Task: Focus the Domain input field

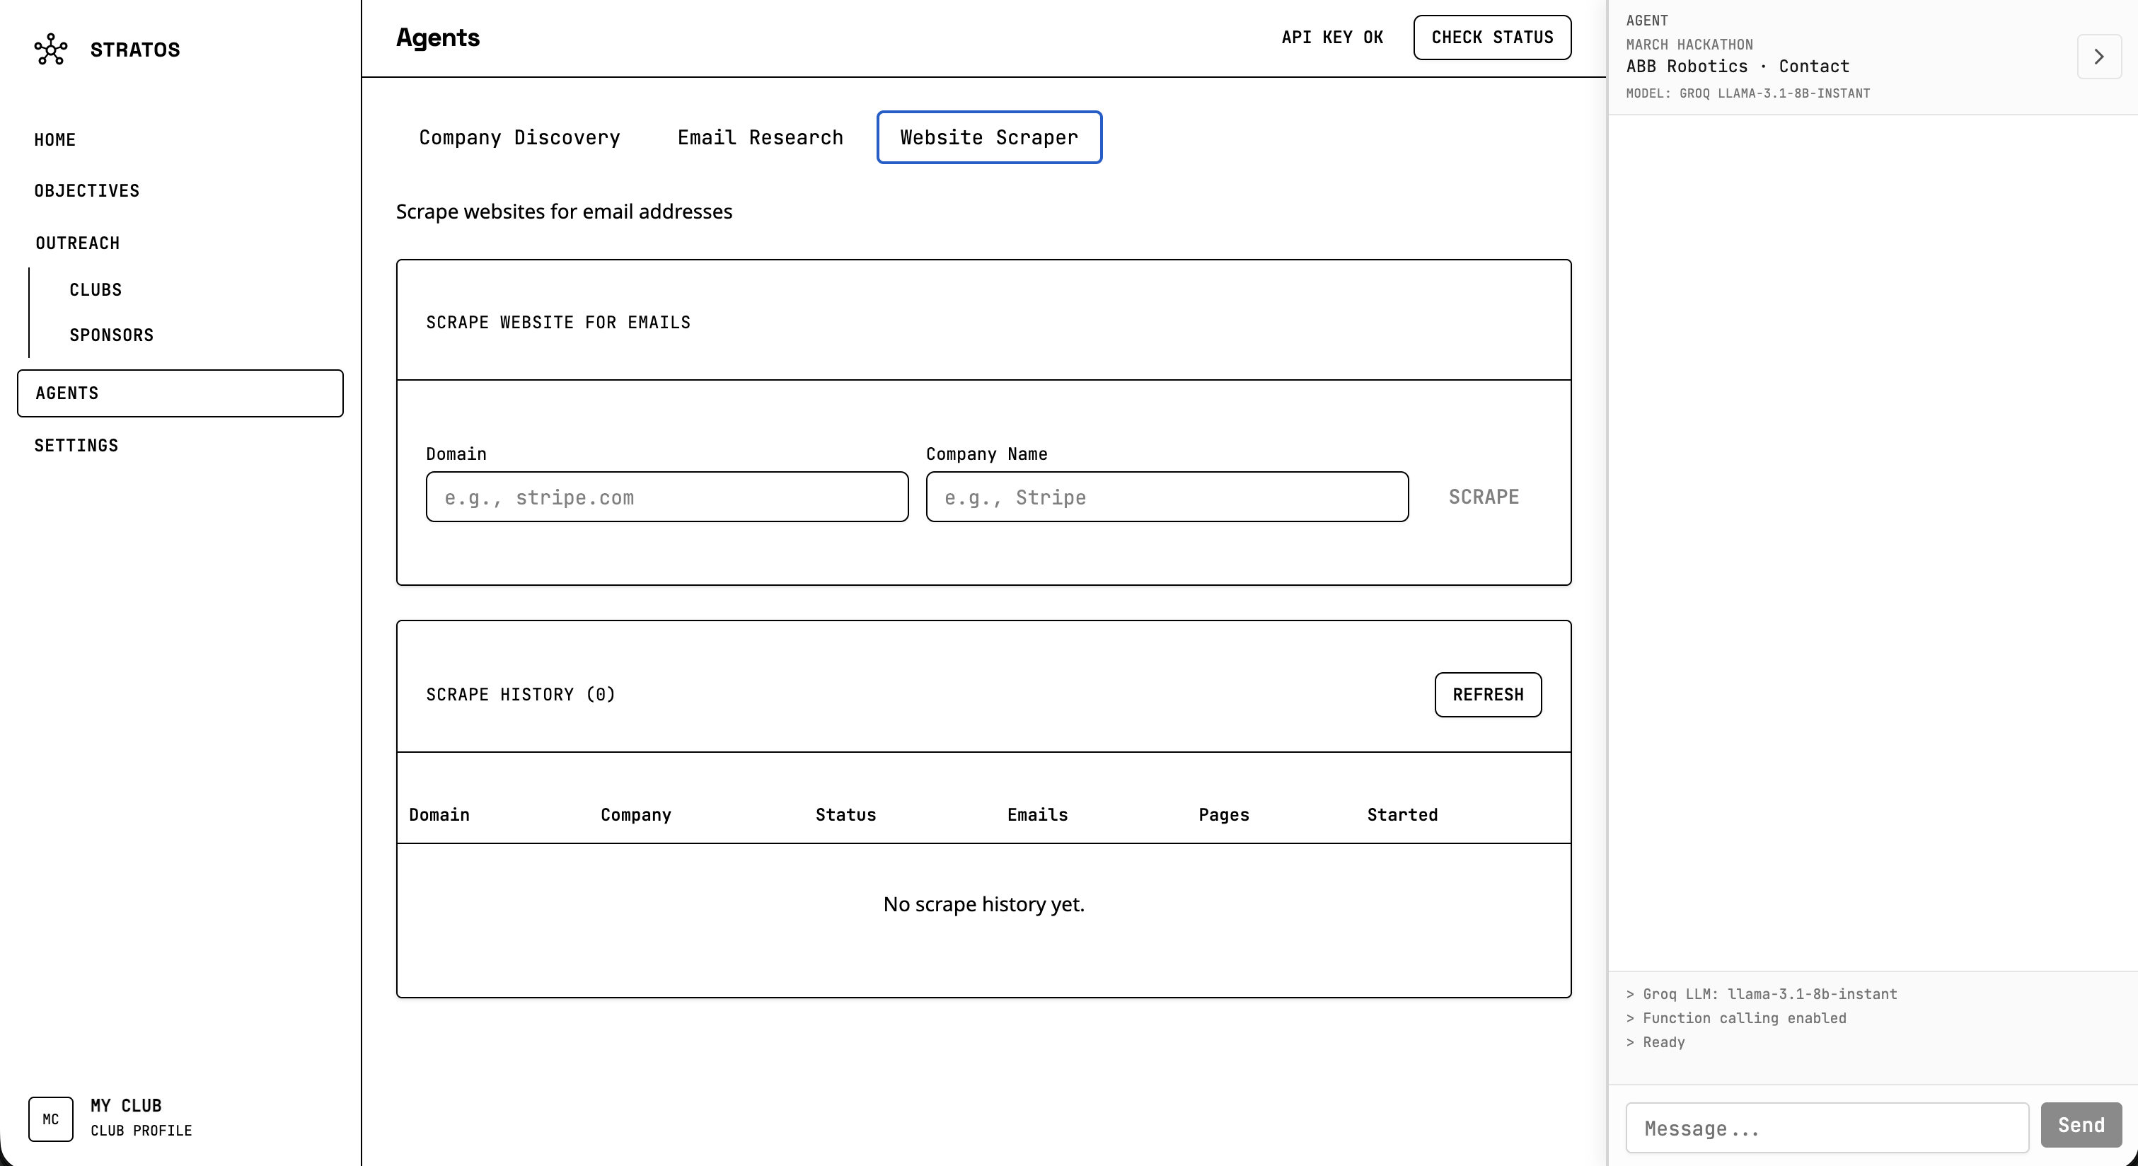Action: tap(666, 497)
